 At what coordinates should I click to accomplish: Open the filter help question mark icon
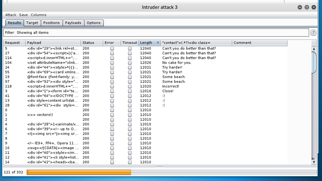pos(313,33)
